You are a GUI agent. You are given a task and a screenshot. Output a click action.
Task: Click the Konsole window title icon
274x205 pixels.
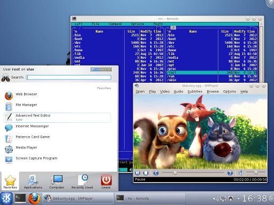click(74, 19)
